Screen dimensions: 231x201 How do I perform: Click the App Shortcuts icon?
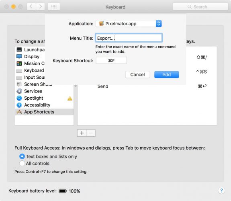click(x=19, y=112)
